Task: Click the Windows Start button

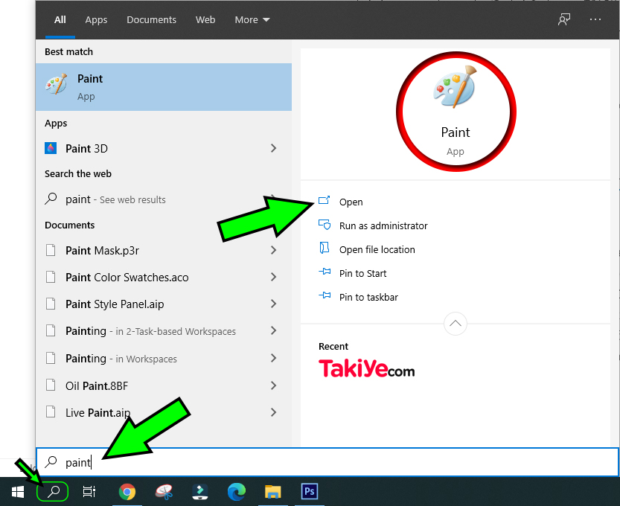Action: coord(18,492)
